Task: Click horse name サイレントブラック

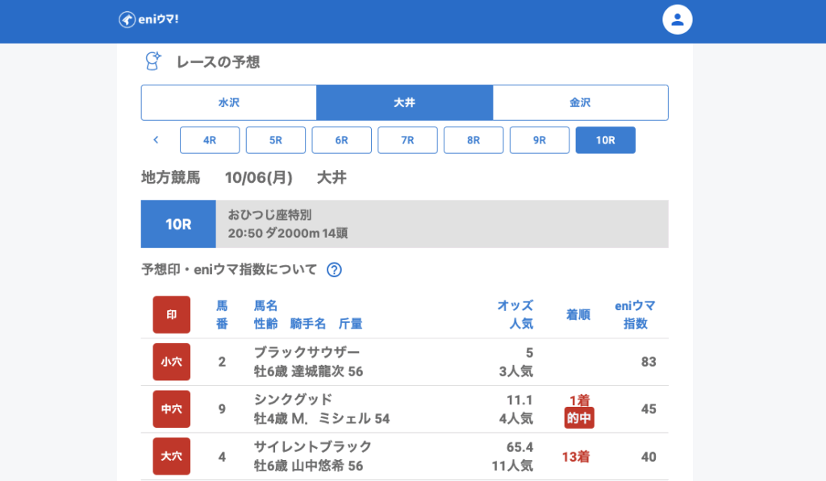Action: click(312, 447)
